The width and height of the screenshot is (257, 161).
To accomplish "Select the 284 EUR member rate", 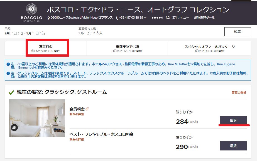I will click(x=233, y=121).
